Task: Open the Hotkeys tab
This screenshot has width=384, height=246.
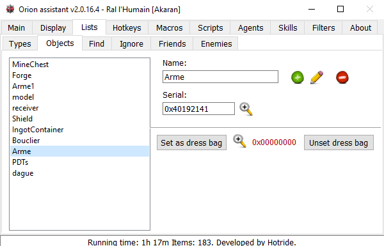Action: tap(127, 28)
